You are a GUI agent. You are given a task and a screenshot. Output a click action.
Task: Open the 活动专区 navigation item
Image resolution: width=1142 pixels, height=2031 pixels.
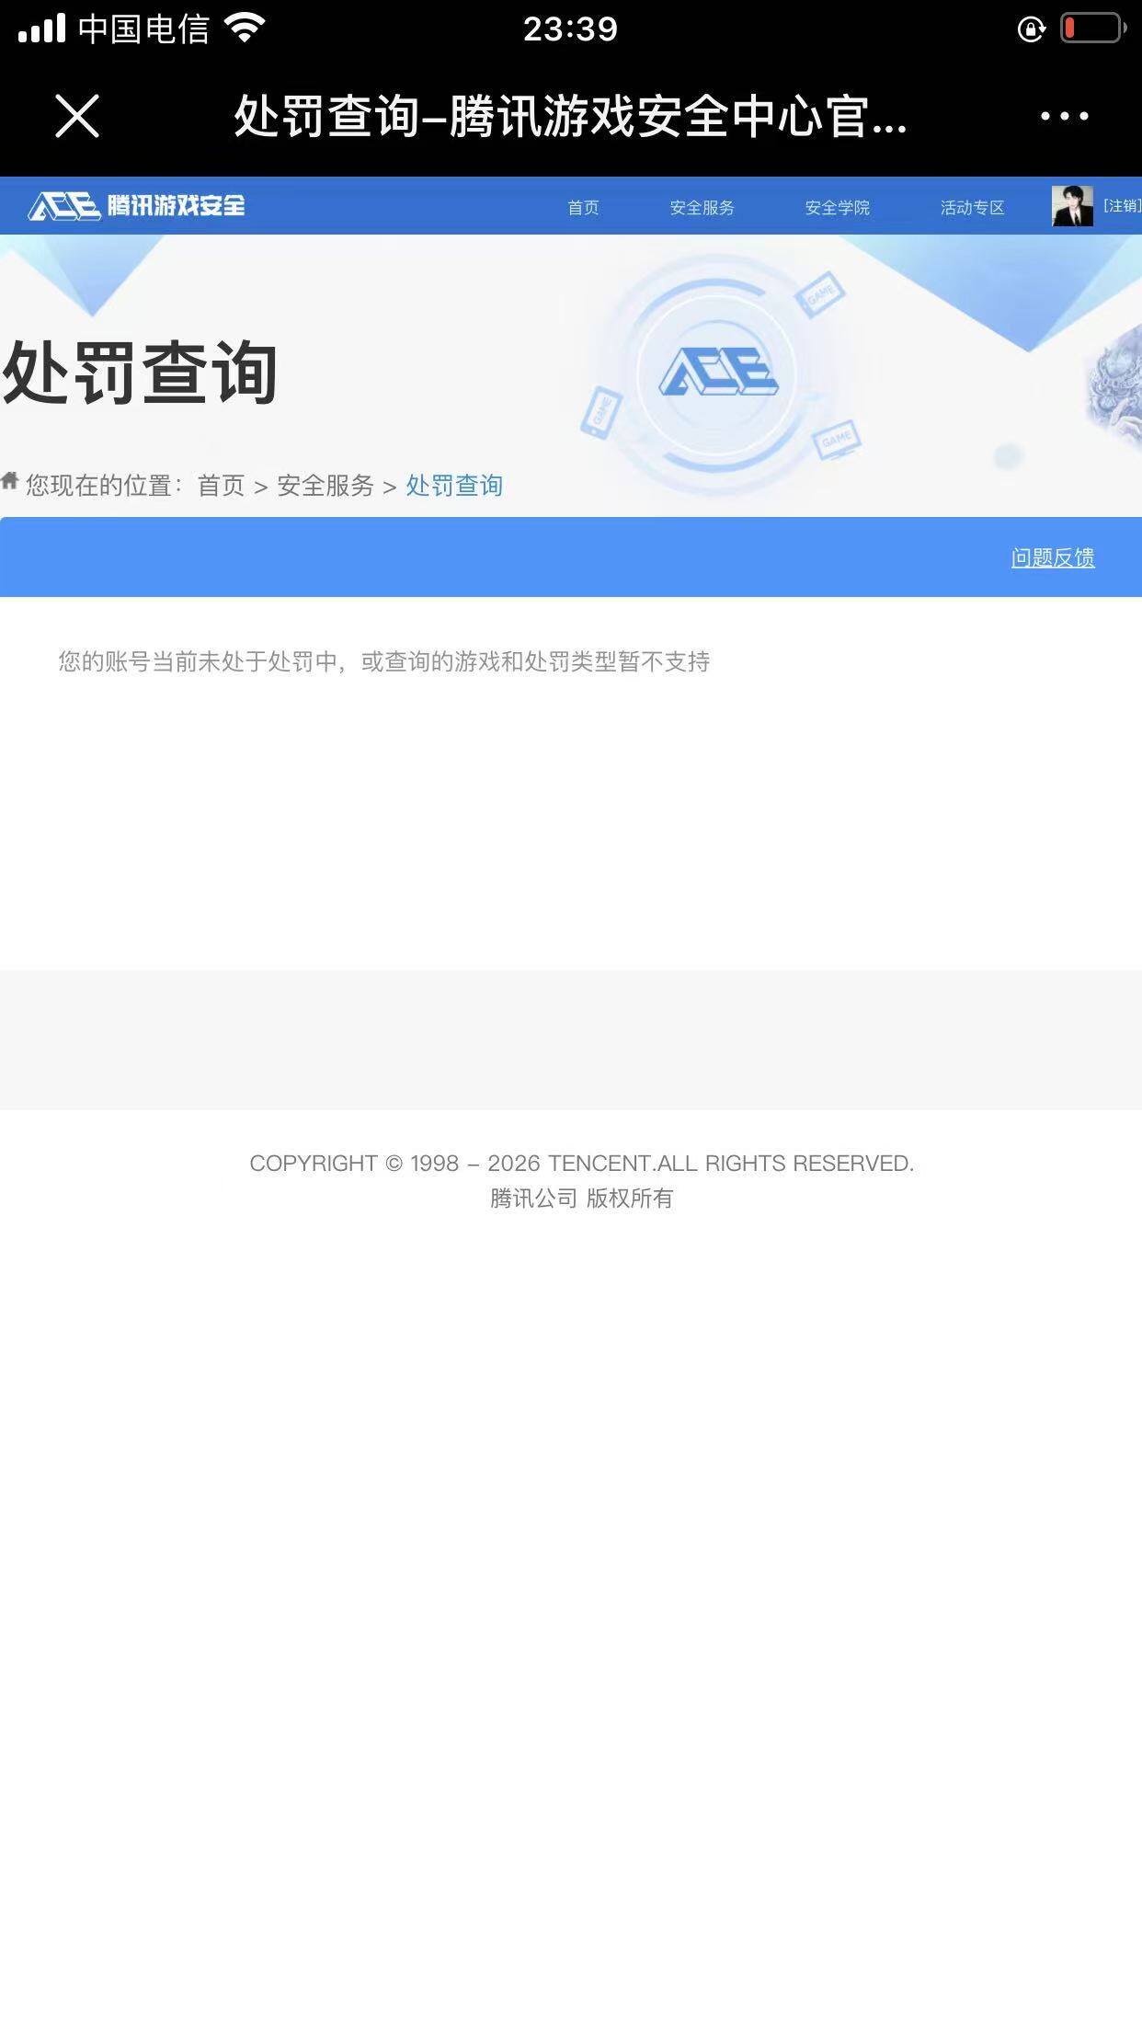point(972,207)
